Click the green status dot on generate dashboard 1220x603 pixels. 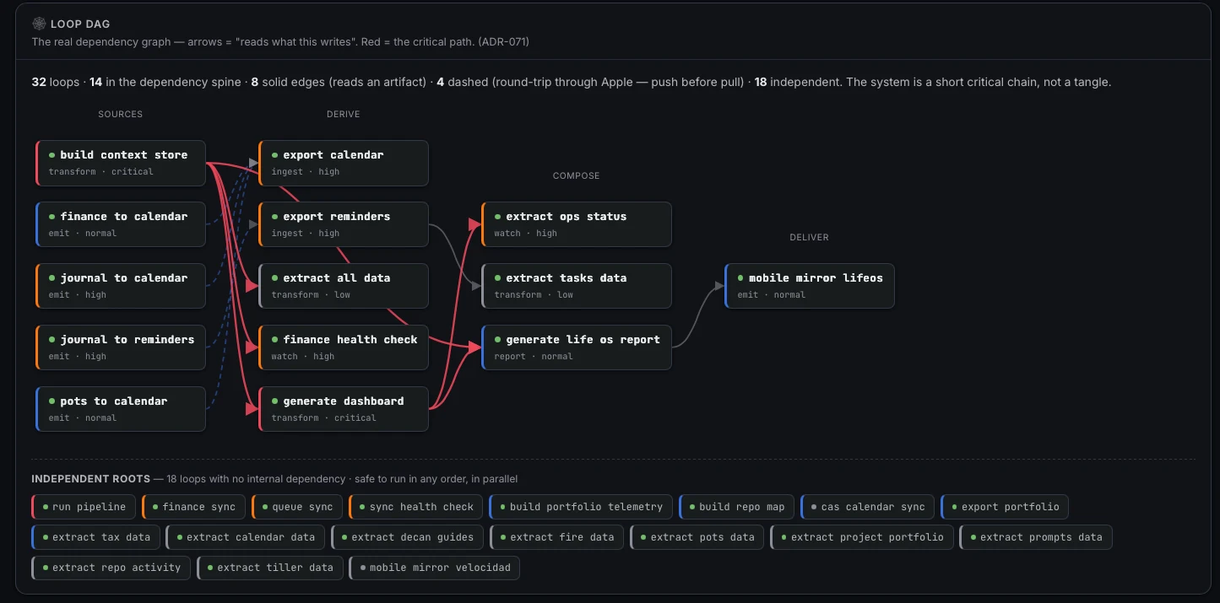click(x=274, y=401)
